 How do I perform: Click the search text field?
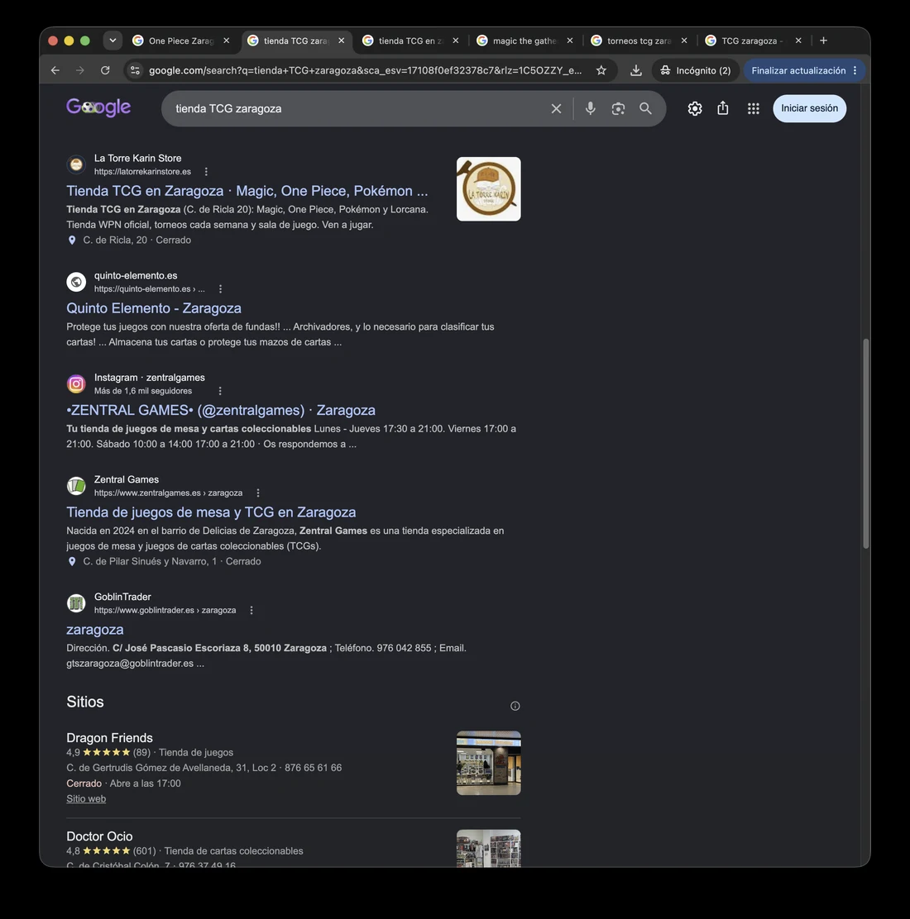[x=358, y=108]
